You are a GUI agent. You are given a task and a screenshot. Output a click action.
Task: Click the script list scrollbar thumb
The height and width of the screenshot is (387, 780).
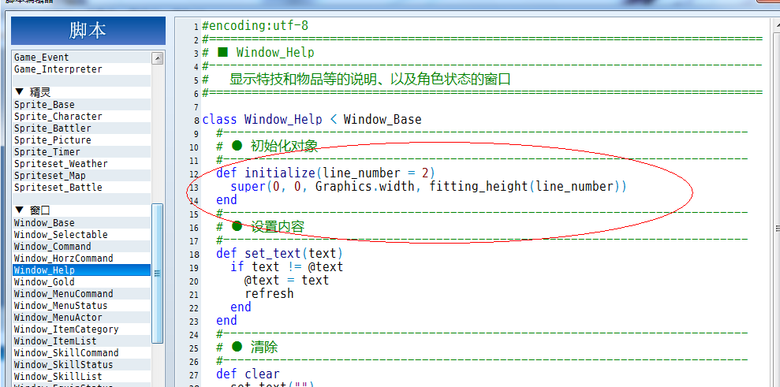click(157, 273)
